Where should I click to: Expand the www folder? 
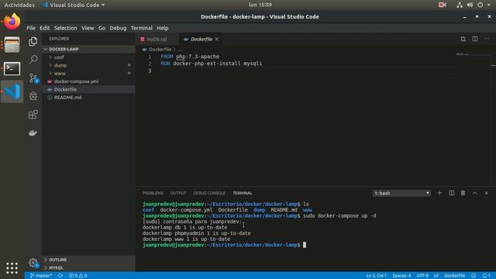tap(89, 74)
